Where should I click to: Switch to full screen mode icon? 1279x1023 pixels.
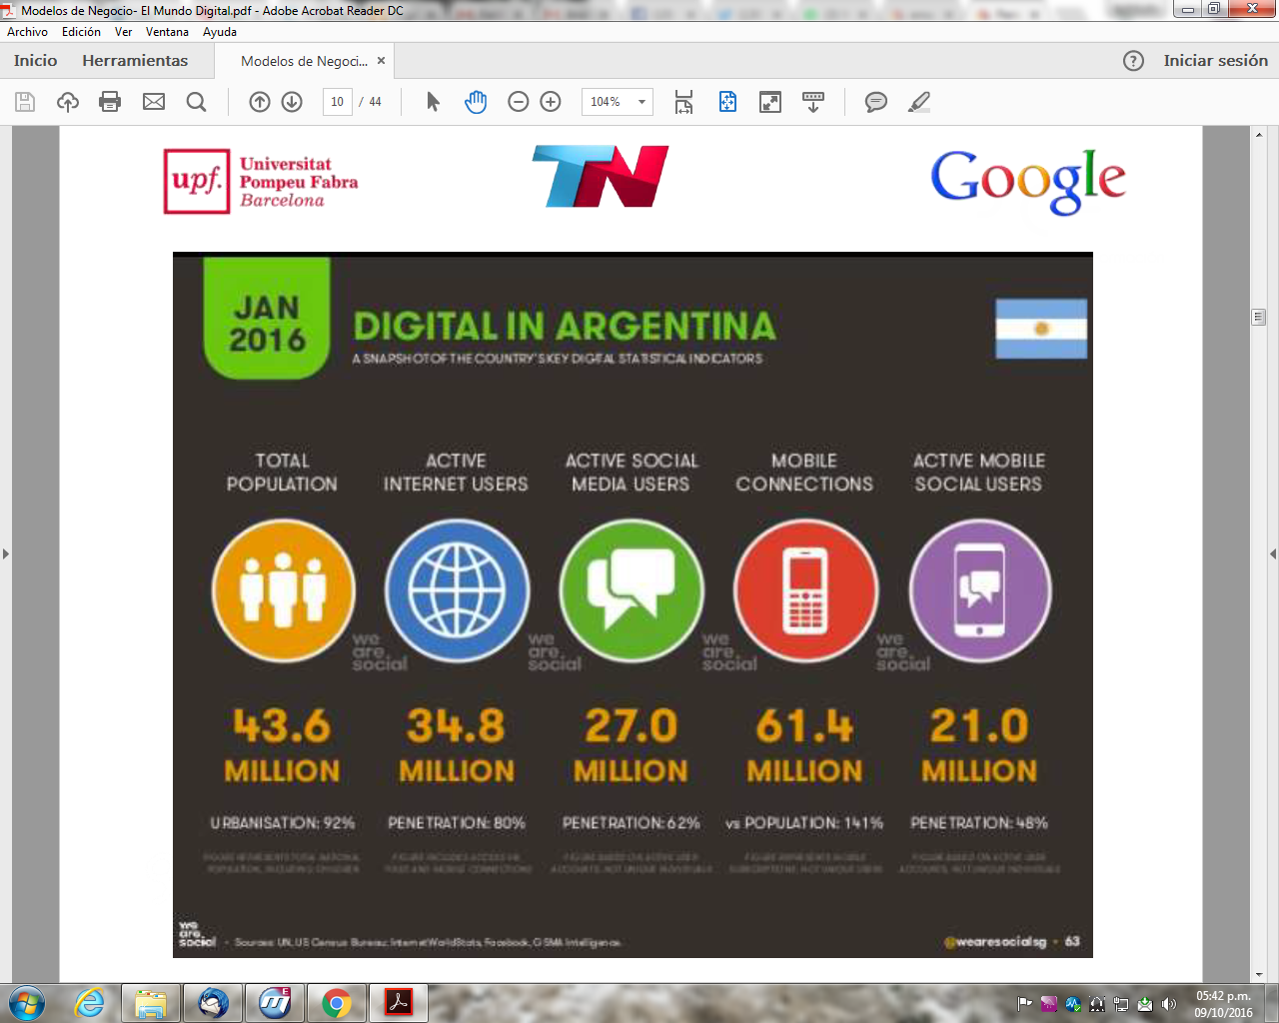[x=770, y=102]
